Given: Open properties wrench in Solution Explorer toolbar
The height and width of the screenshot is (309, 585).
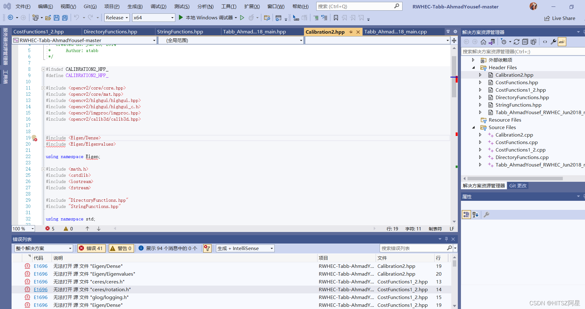Looking at the screenshot, I should tap(553, 42).
